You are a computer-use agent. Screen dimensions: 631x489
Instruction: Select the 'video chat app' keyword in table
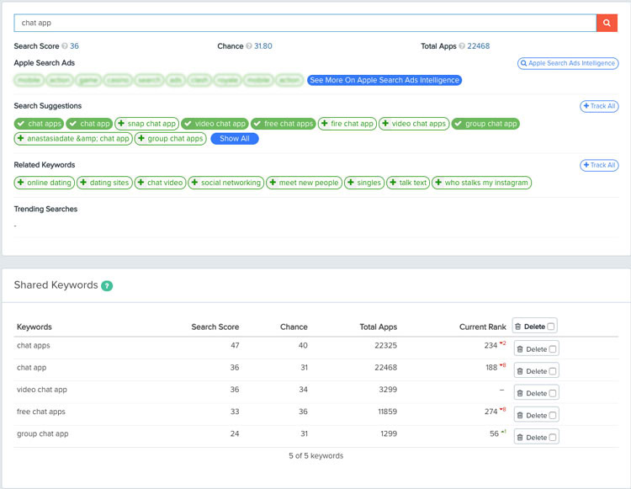[42, 390]
